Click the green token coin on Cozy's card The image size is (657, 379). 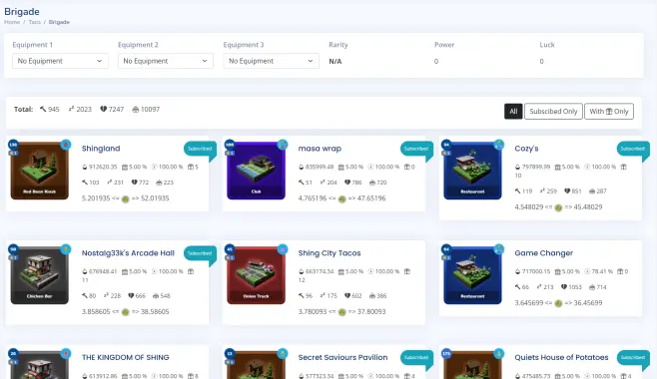[558, 207]
